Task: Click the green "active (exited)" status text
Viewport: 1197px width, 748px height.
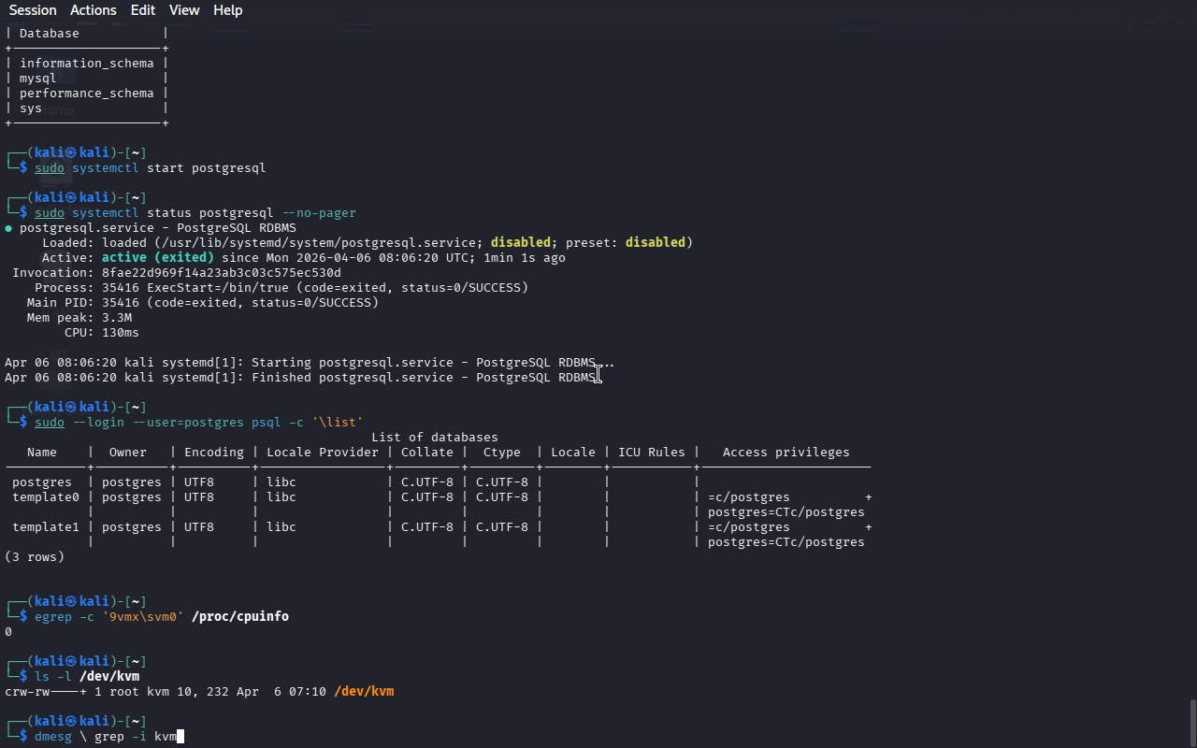Action: click(157, 258)
